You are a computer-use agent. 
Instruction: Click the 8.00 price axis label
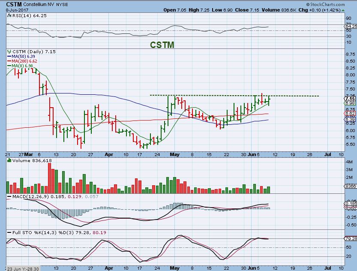(x=351, y=75)
